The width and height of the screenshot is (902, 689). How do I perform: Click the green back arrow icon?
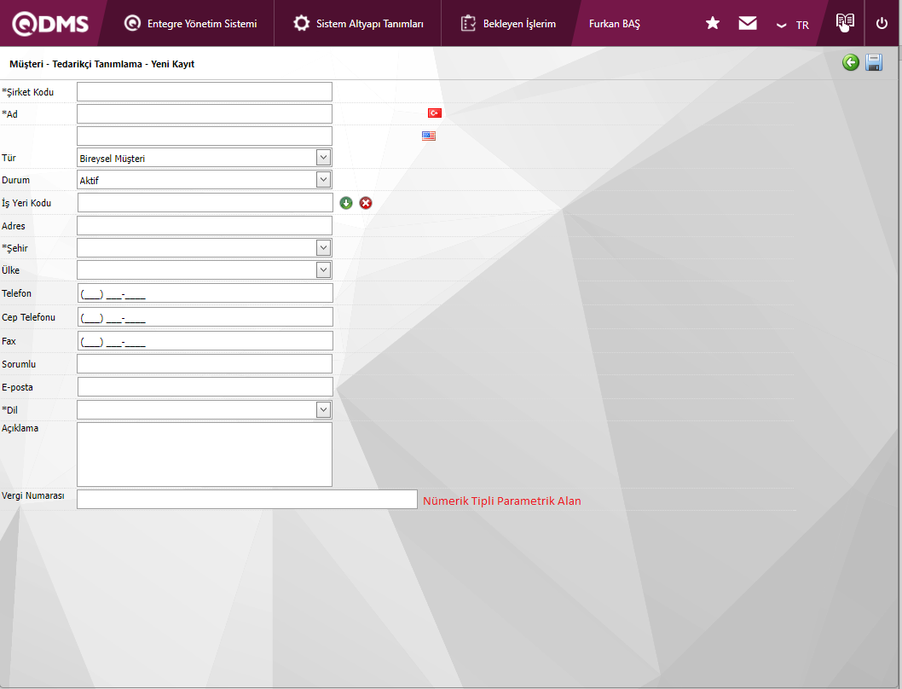point(850,62)
